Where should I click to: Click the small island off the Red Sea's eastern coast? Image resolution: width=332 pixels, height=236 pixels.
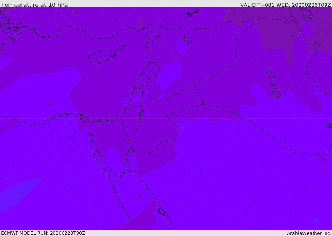pyautogui.click(x=162, y=212)
